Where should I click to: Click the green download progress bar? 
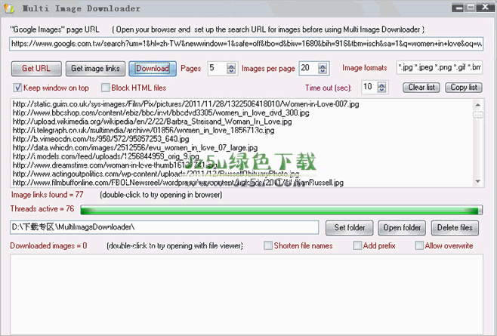282,210
